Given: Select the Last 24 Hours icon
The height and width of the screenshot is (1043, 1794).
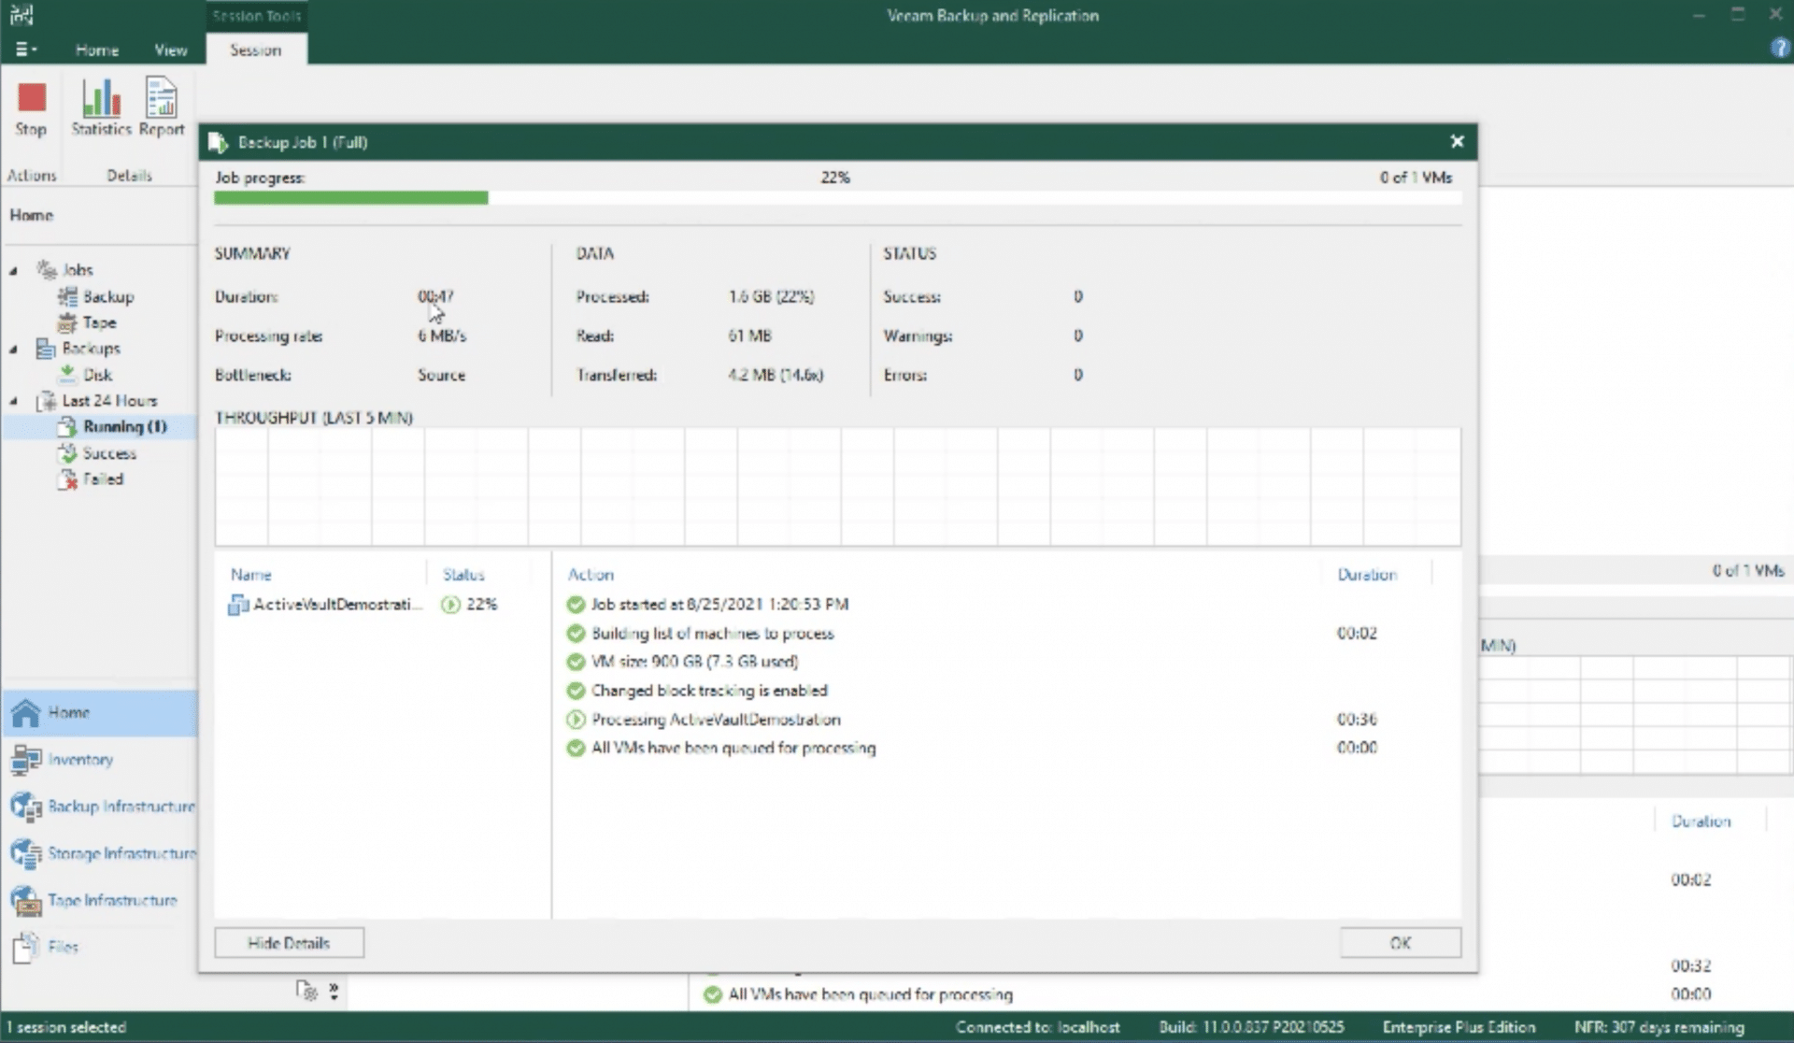Looking at the screenshot, I should tap(46, 401).
